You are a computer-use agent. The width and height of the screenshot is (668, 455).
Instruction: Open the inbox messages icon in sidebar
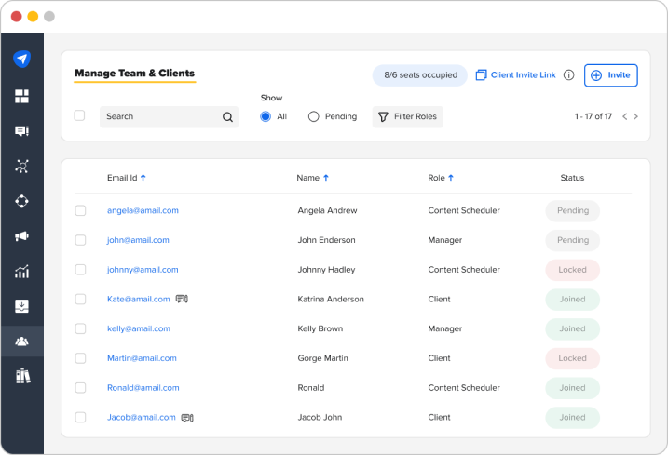[x=21, y=130]
